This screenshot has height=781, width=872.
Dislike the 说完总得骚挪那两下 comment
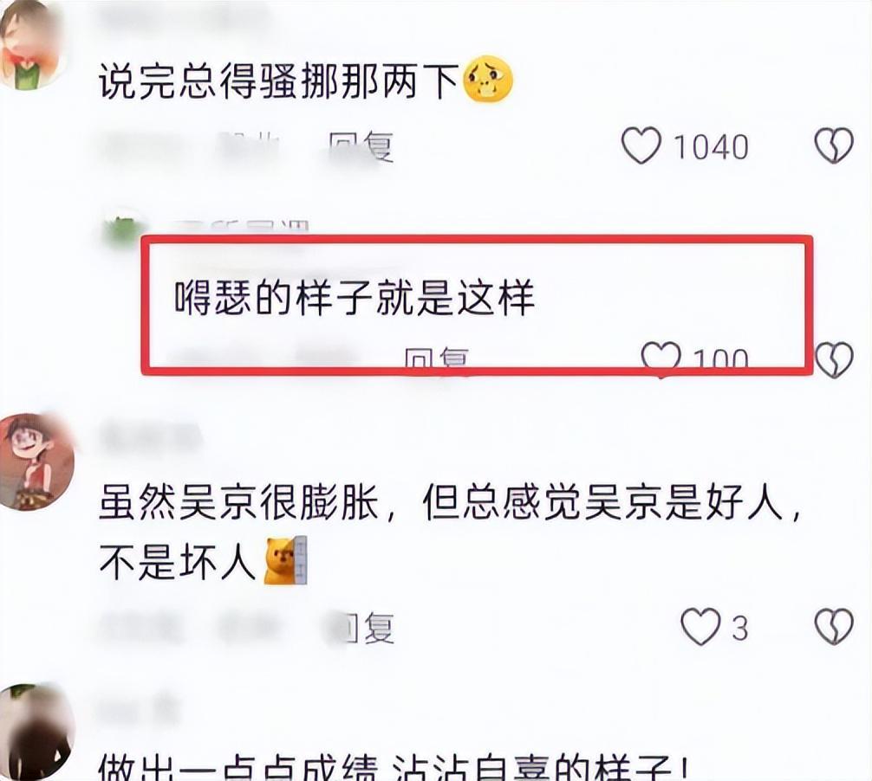click(834, 145)
